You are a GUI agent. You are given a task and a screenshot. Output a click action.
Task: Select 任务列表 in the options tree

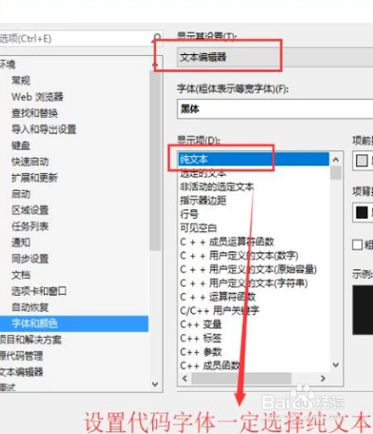click(x=30, y=227)
